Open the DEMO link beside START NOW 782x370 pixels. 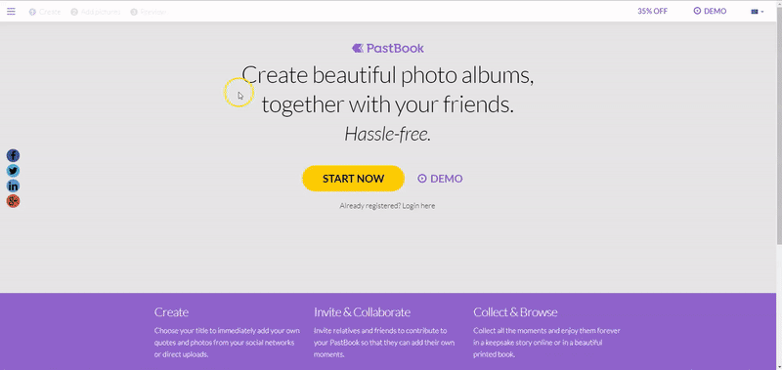pyautogui.click(x=441, y=179)
